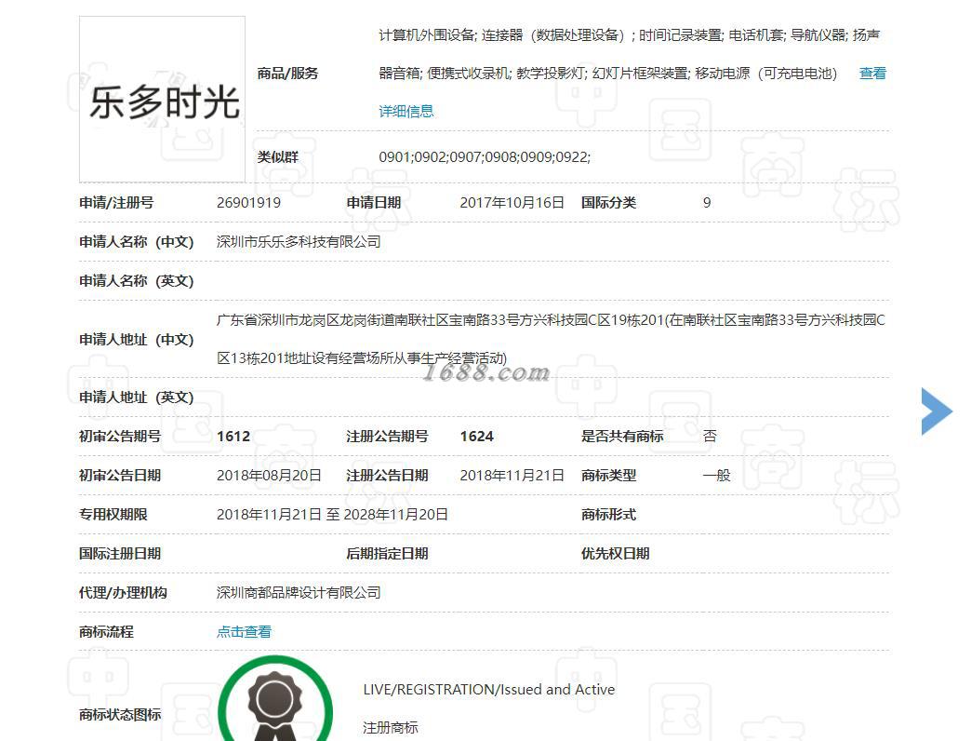
Task: Click the 国际注册日期 label
Action: point(120,553)
